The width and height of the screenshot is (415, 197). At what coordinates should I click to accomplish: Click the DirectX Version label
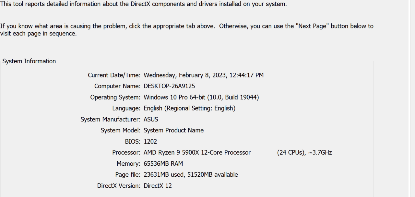click(119, 186)
